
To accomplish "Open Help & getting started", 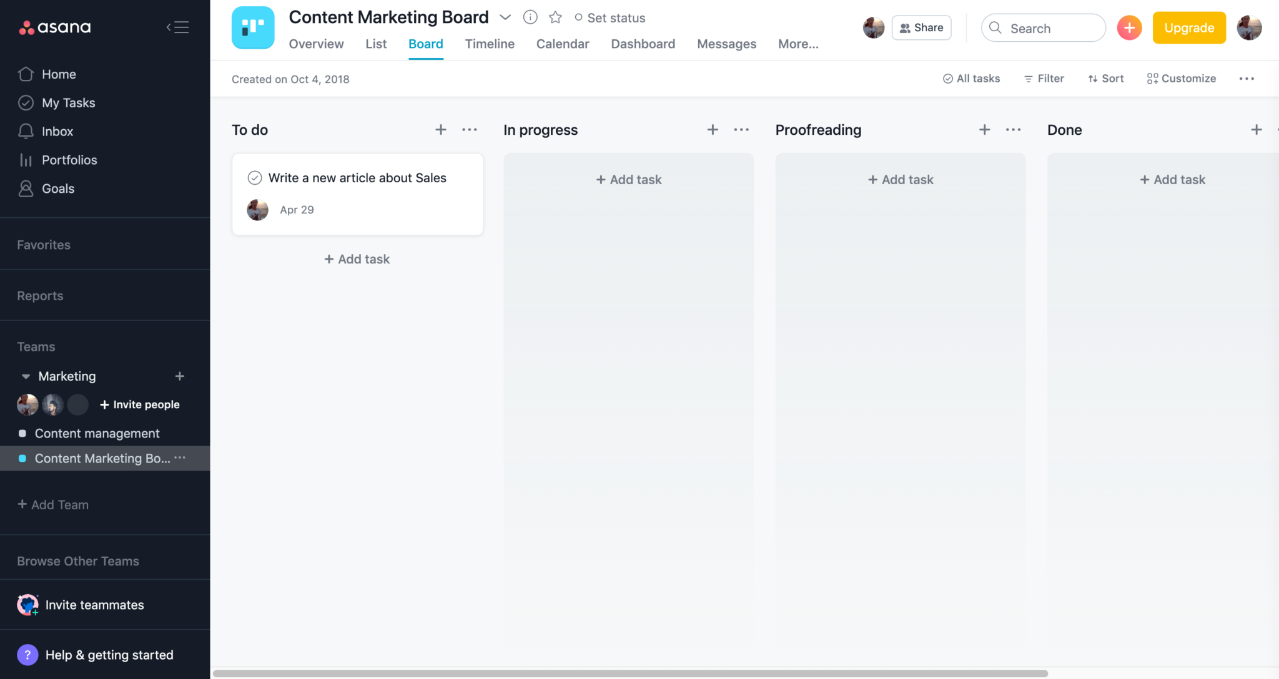I will (x=95, y=655).
